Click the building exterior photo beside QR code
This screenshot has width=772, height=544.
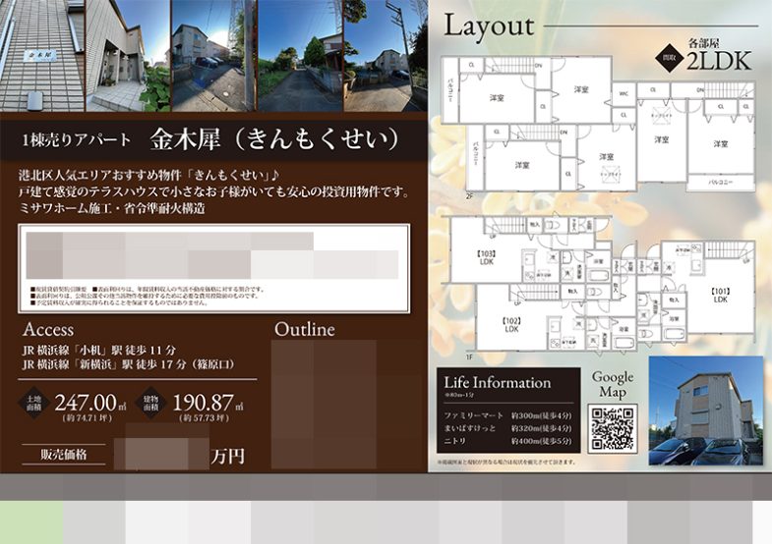(x=704, y=410)
